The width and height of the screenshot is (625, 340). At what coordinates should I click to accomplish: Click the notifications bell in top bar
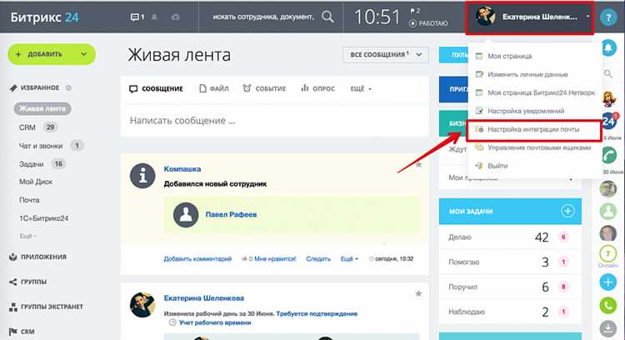click(154, 17)
